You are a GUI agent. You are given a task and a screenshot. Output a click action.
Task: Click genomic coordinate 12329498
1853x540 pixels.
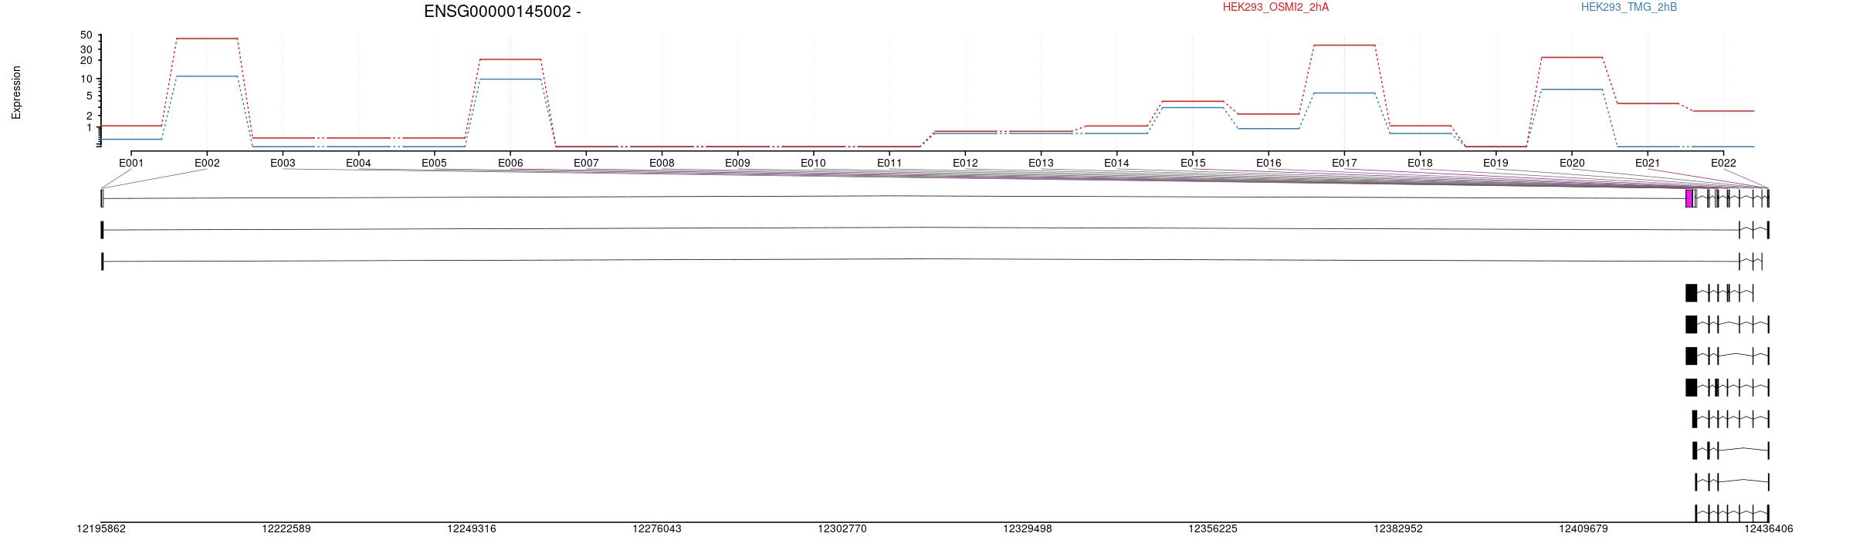coord(1028,529)
